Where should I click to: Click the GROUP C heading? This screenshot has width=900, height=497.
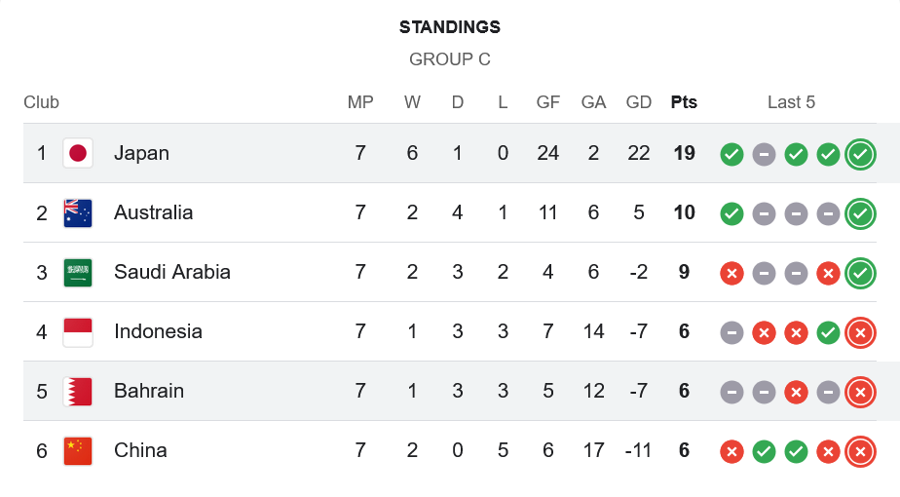coord(450,59)
